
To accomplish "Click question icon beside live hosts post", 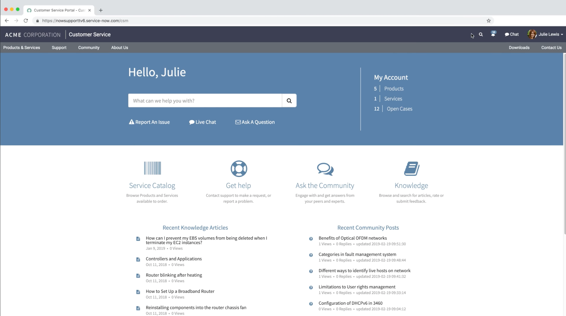I will 311,271.
